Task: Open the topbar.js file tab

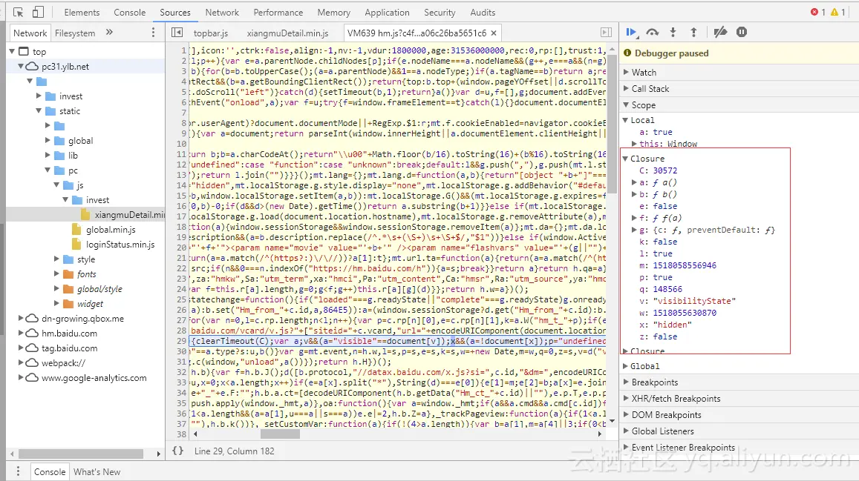Action: tap(210, 33)
